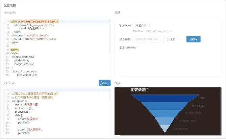Click the html&CSS section label
Image resolution: width=226 pixels, height=140 pixels.
9,13
